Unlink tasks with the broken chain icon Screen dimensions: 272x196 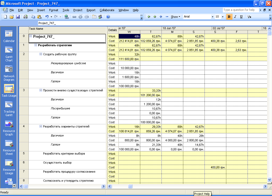80,17
